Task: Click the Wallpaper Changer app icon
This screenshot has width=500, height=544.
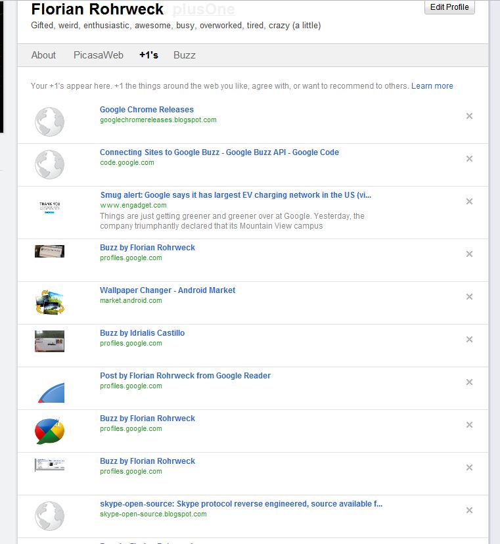Action: pos(50,302)
